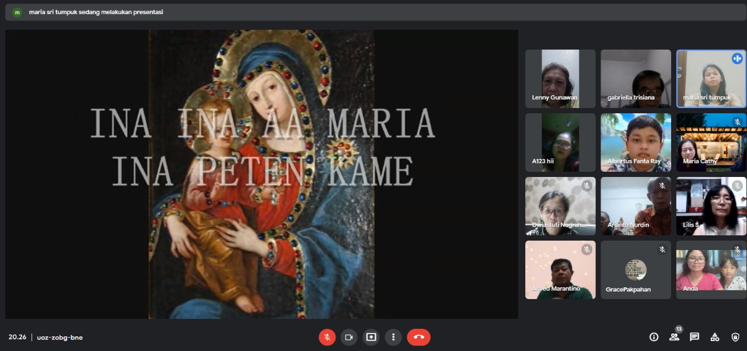This screenshot has width=747, height=351.
Task: Click the speaking indicator on maria's tile
Action: click(x=737, y=58)
